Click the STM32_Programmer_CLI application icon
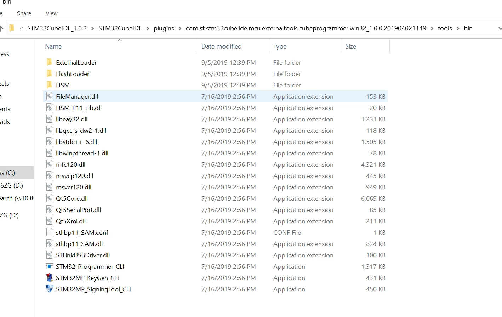The image size is (502, 317). click(x=50, y=266)
